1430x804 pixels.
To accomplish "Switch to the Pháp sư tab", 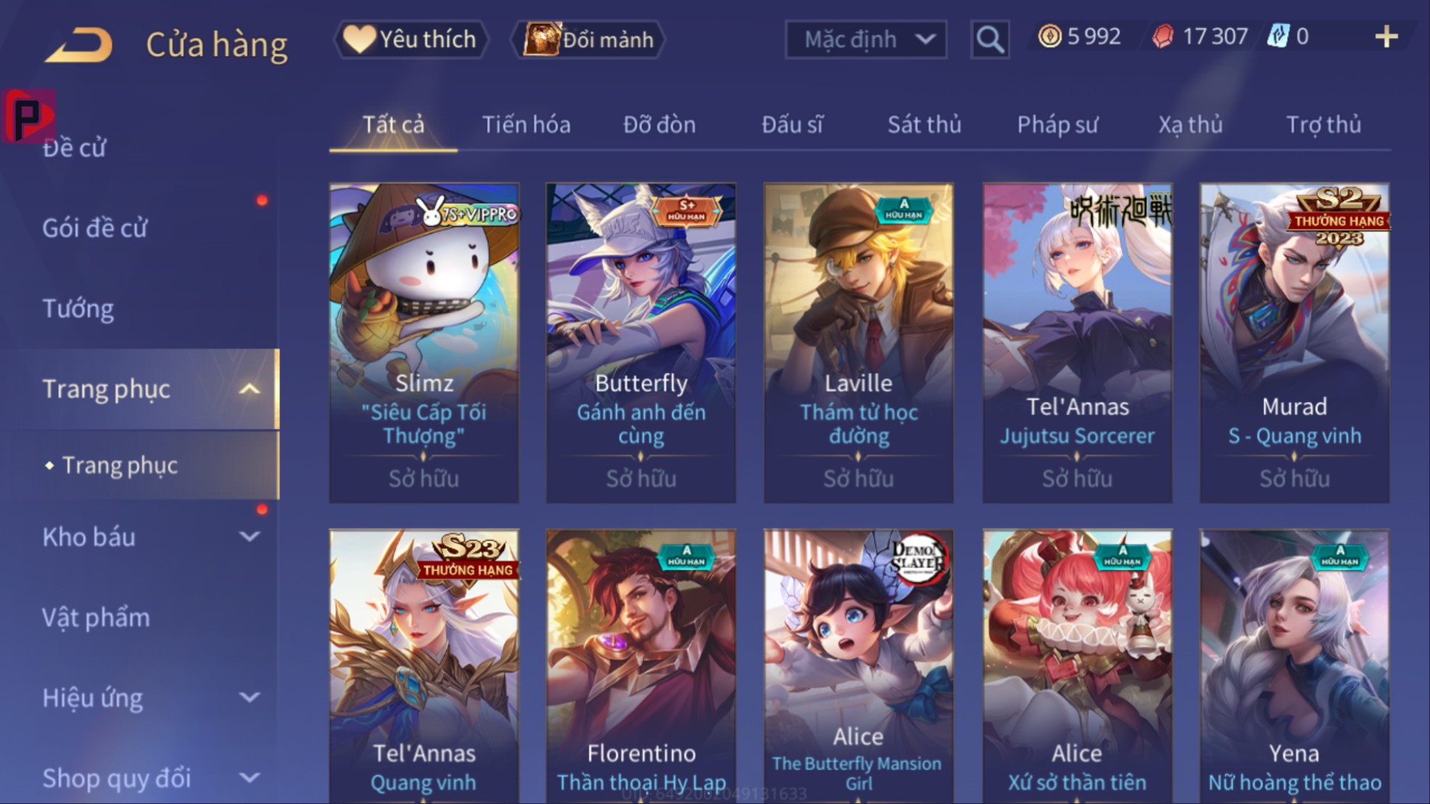I will (1057, 125).
